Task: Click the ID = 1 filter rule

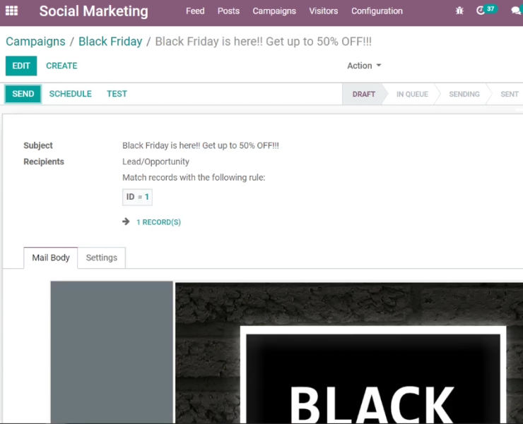Action: (137, 197)
